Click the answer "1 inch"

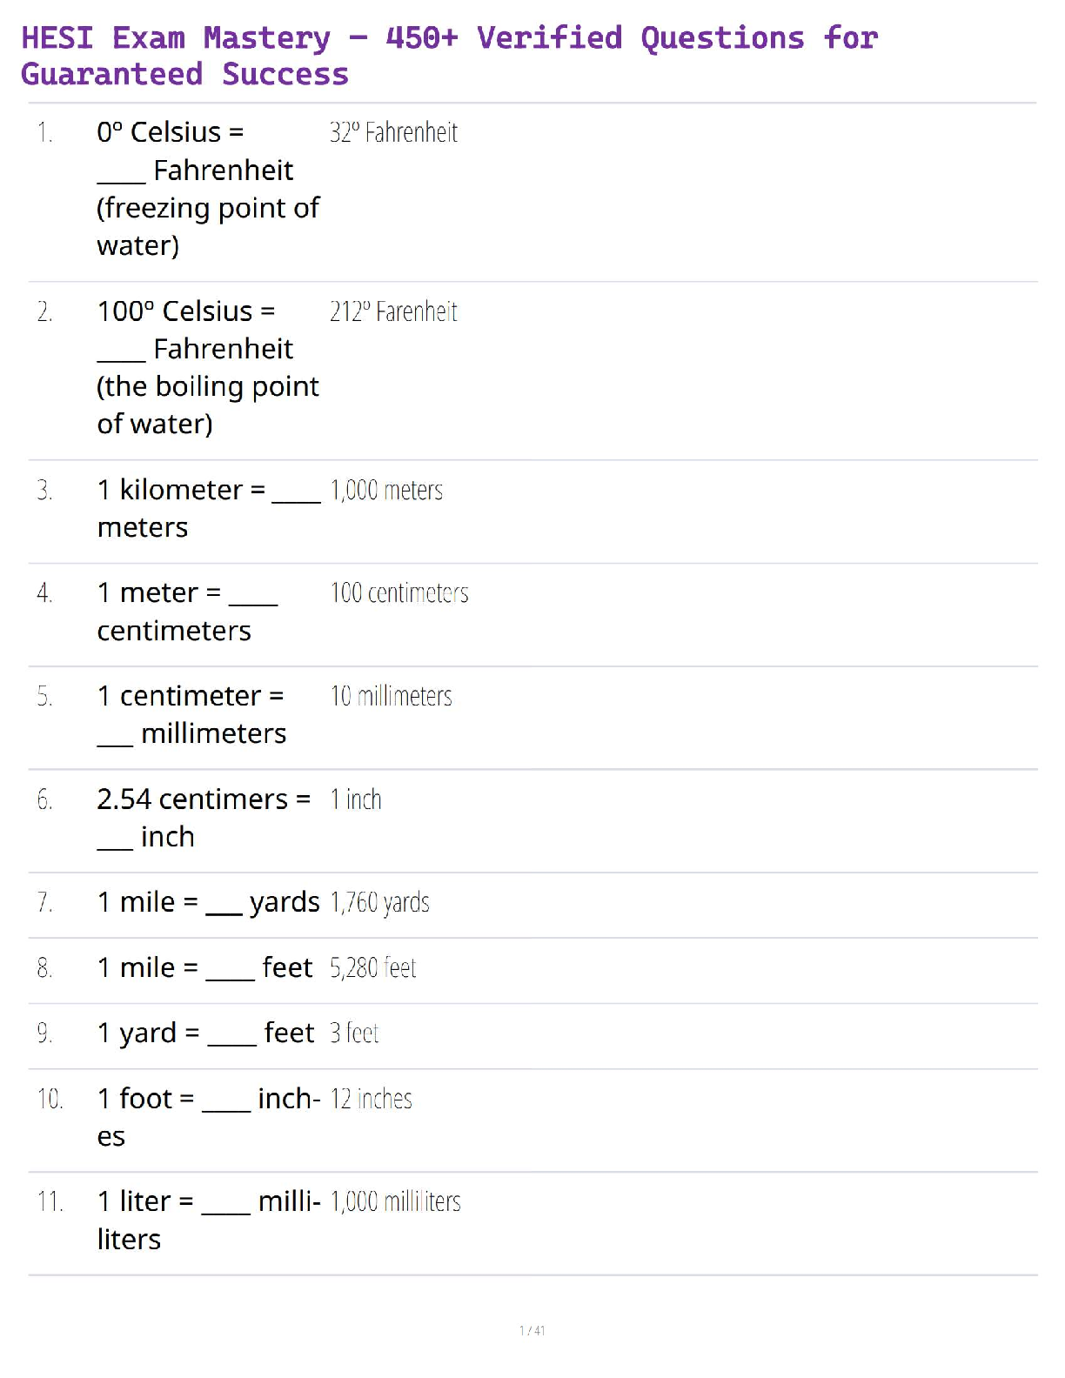(356, 799)
